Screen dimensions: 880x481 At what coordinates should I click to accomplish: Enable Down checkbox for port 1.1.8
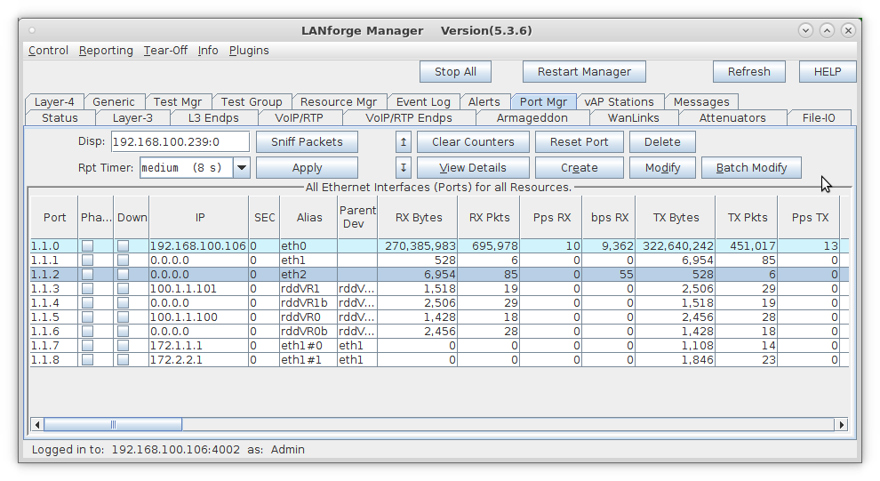click(123, 360)
